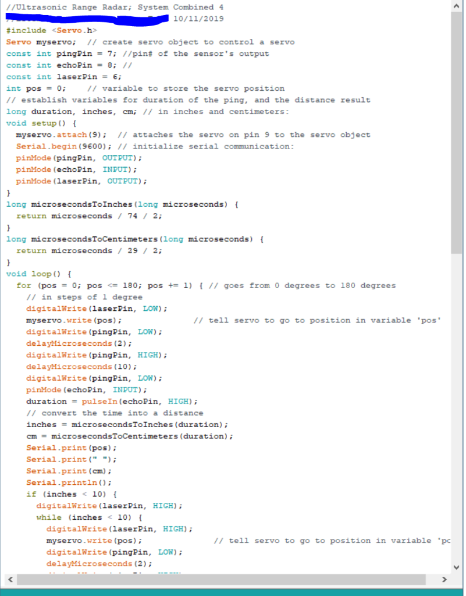Viewport: 466px width, 596px height.
Task: Click the up arrow on vertical scrollbar
Action: tap(456, 5)
